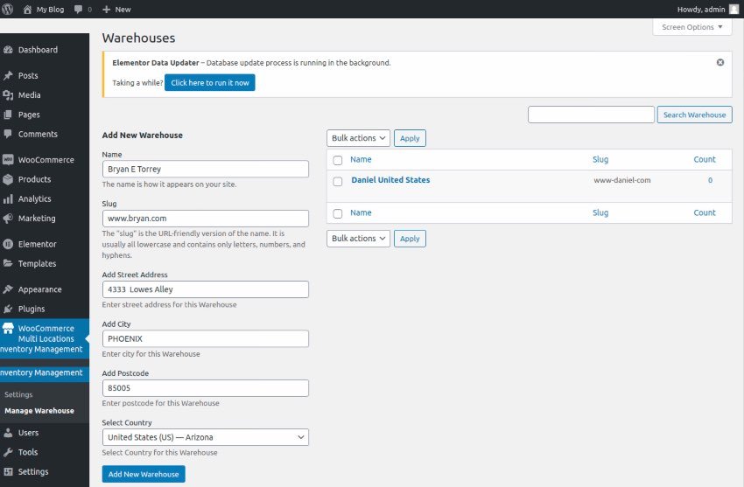This screenshot has width=744, height=487.
Task: Click the Slug field www.bryan.com
Action: tap(206, 219)
